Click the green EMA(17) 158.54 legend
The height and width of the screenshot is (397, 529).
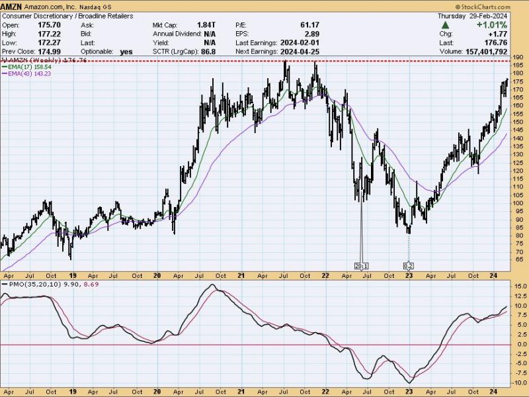26,67
